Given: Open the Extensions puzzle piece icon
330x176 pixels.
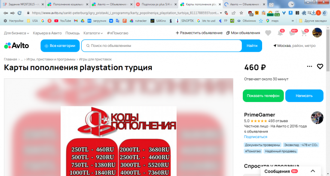Looking at the screenshot, I should point(304,13).
